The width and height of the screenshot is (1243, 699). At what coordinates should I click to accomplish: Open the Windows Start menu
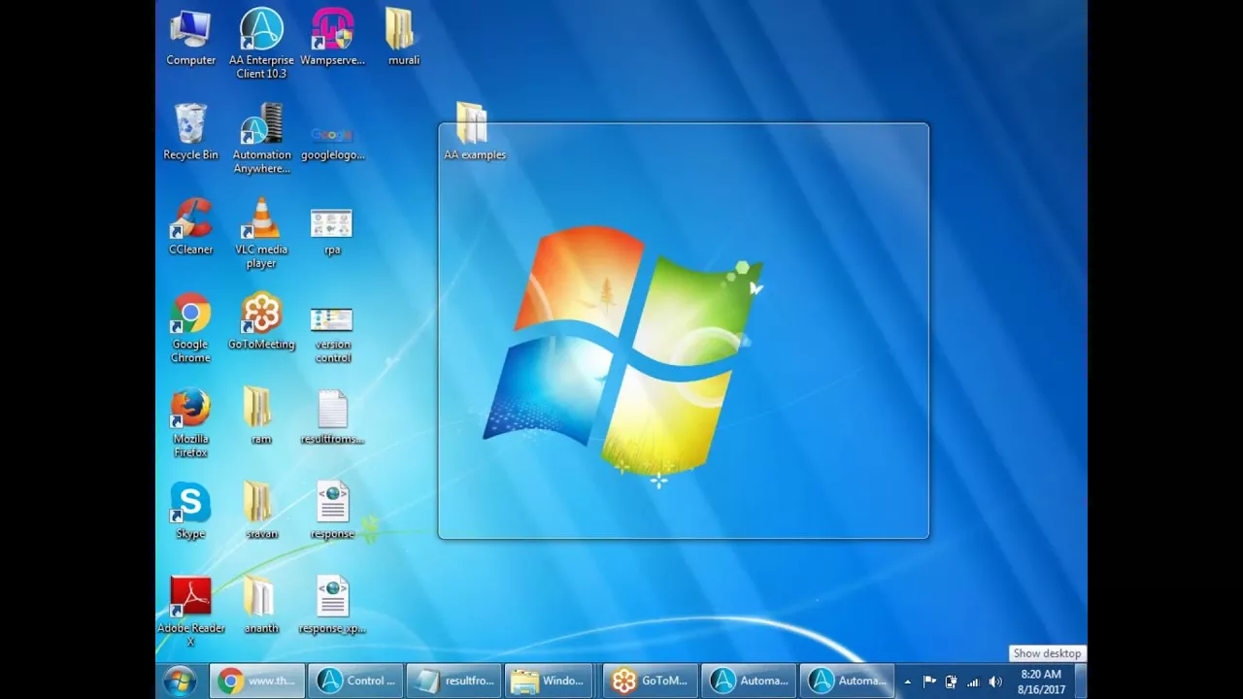[180, 681]
